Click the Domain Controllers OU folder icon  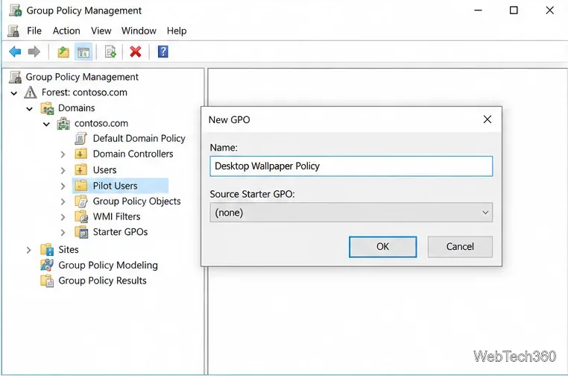point(81,154)
